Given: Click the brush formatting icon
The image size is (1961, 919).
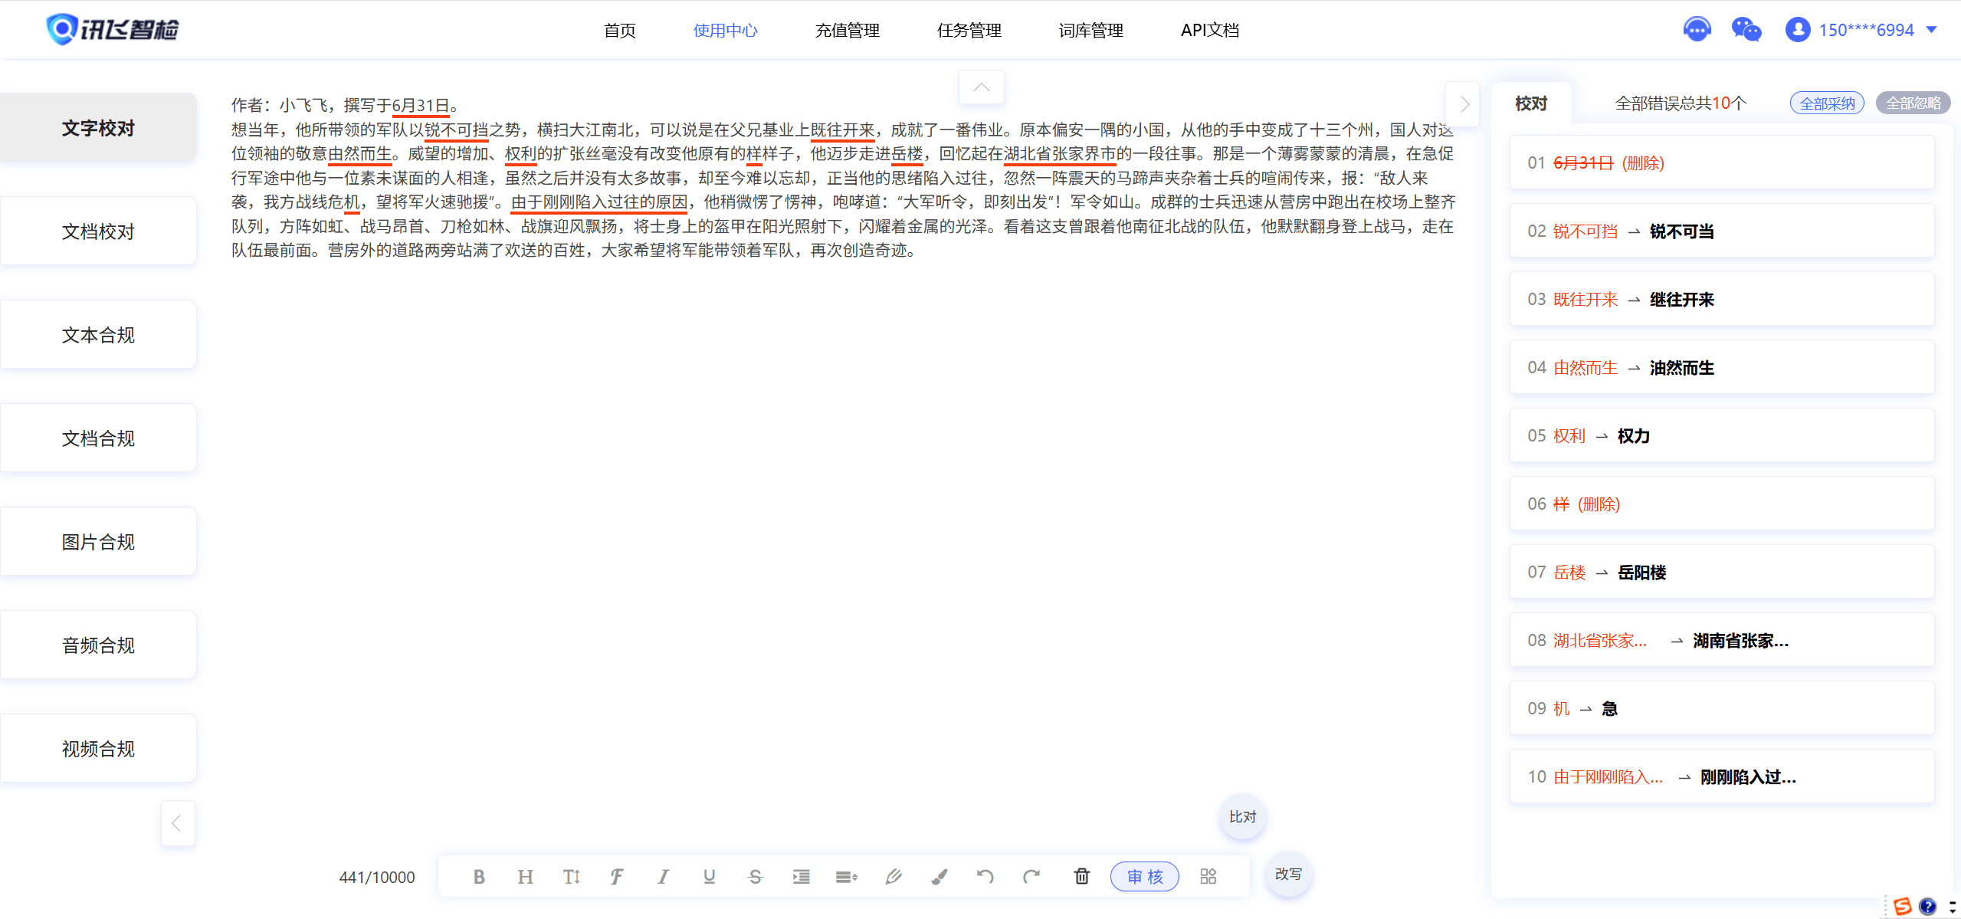Looking at the screenshot, I should [x=939, y=876].
